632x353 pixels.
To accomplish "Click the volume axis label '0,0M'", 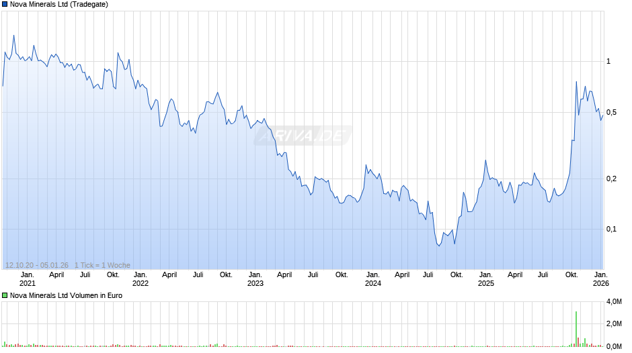I will pos(614,346).
